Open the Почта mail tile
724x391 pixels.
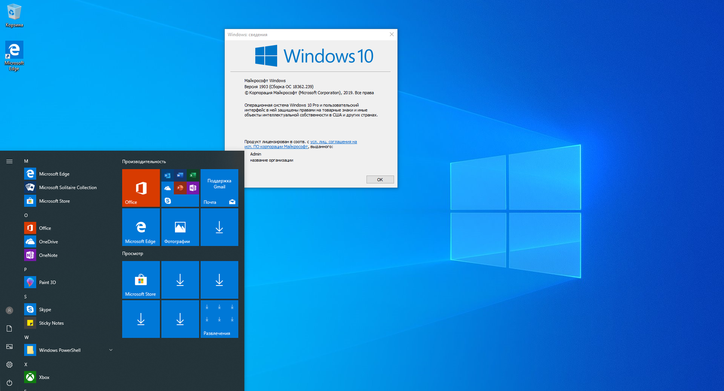point(219,188)
